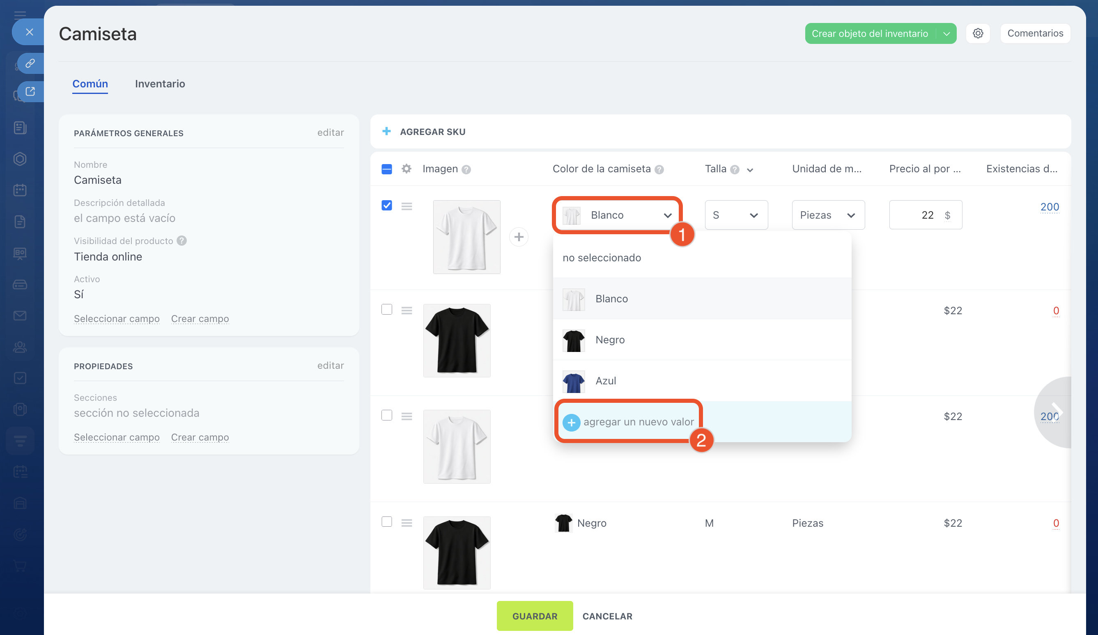
Task: Expand the Crear objeto del inventario arrow
Action: (946, 34)
